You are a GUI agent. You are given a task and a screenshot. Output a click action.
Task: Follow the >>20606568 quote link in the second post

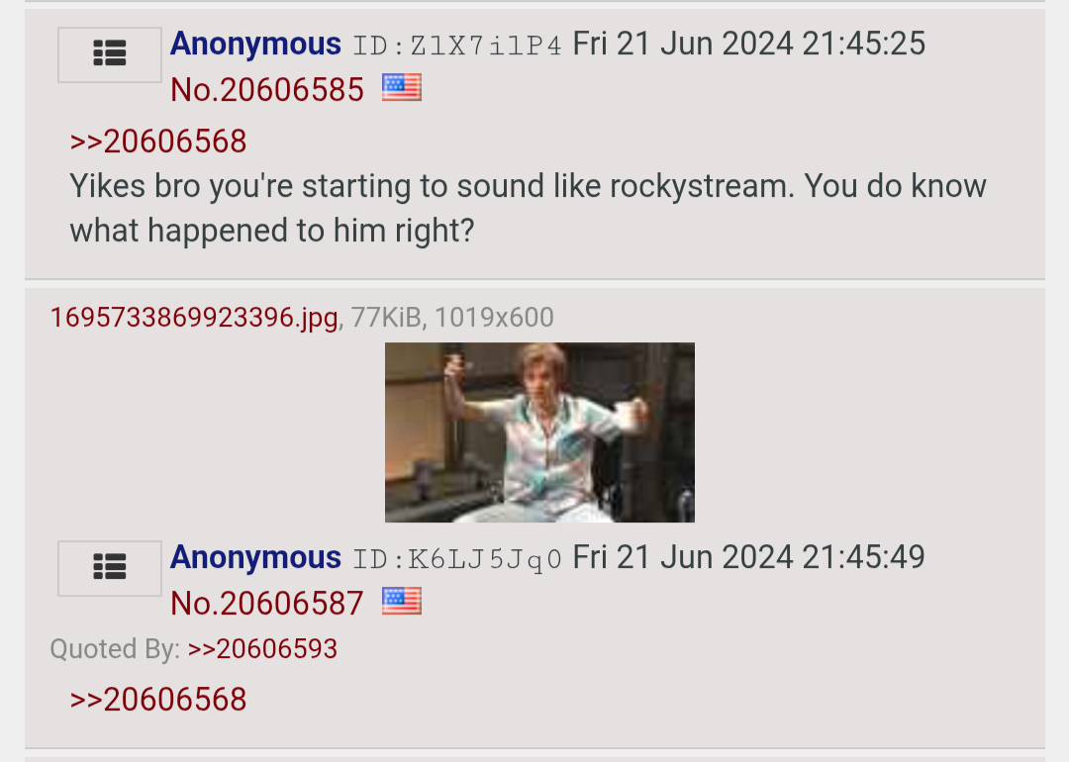click(x=158, y=700)
